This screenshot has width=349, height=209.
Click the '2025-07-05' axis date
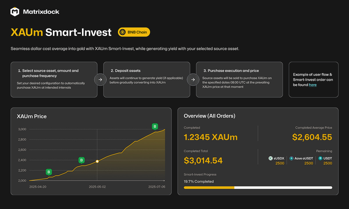pos(157,187)
